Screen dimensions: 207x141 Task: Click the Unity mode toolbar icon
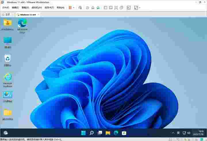coord(122,7)
